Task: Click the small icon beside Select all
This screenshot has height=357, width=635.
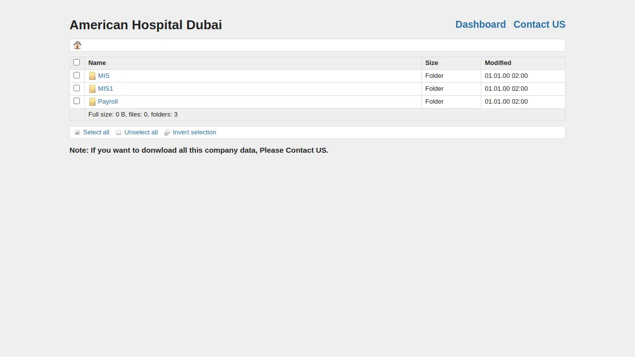Action: [77, 132]
